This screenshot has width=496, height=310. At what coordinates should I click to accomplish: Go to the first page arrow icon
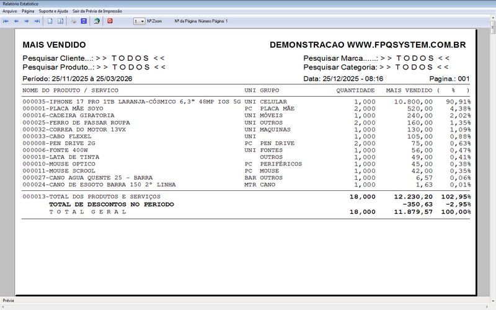click(6, 21)
